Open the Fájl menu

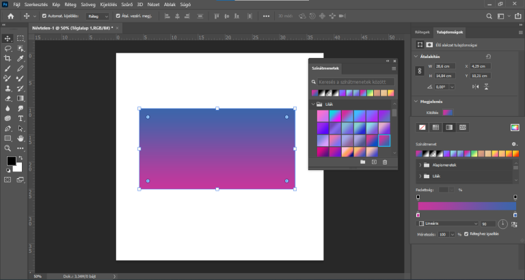[16, 5]
